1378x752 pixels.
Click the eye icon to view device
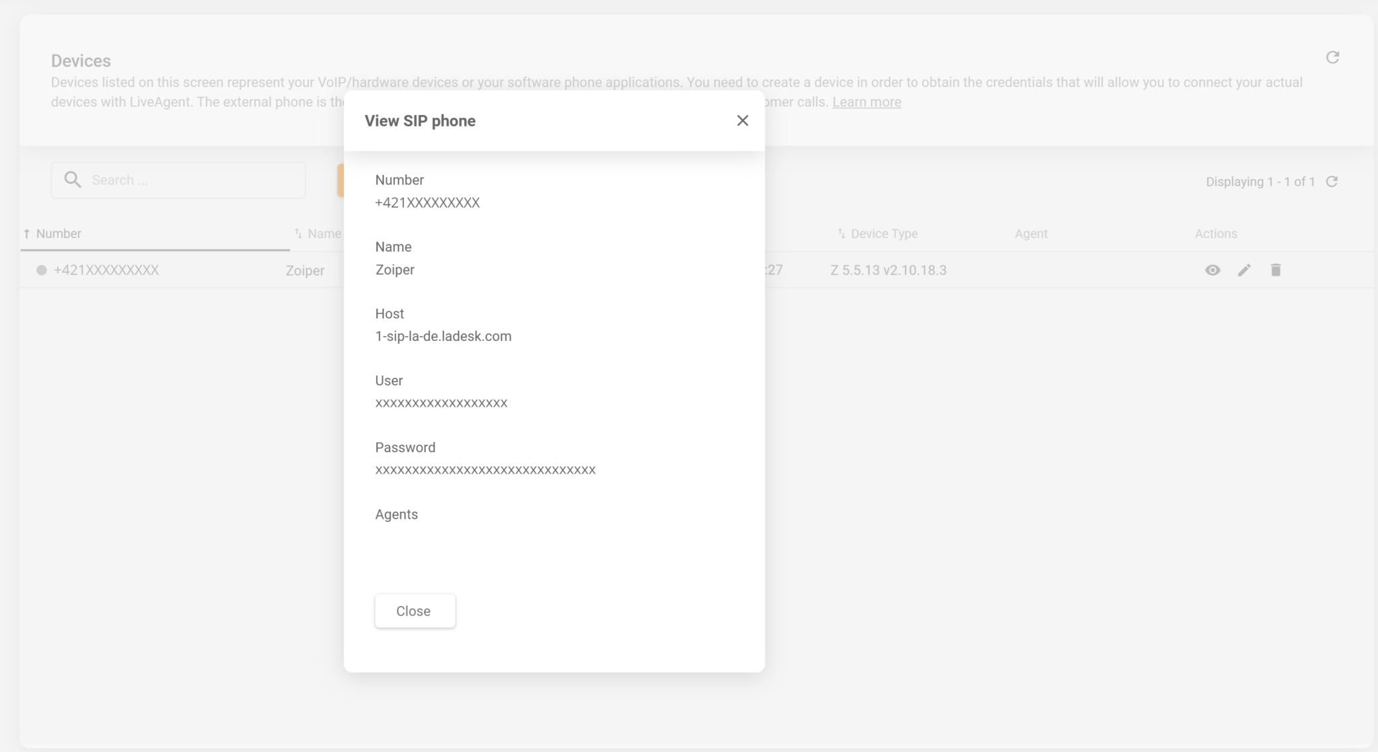pos(1212,270)
